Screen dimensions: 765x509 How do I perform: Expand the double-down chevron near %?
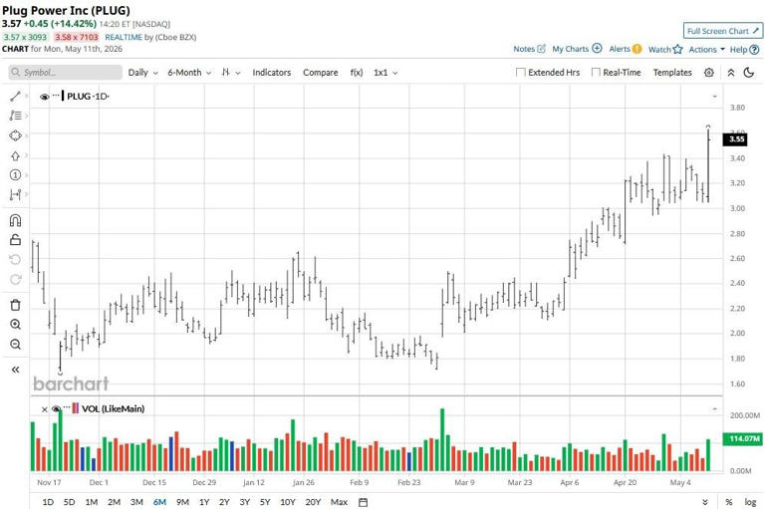[x=705, y=502]
